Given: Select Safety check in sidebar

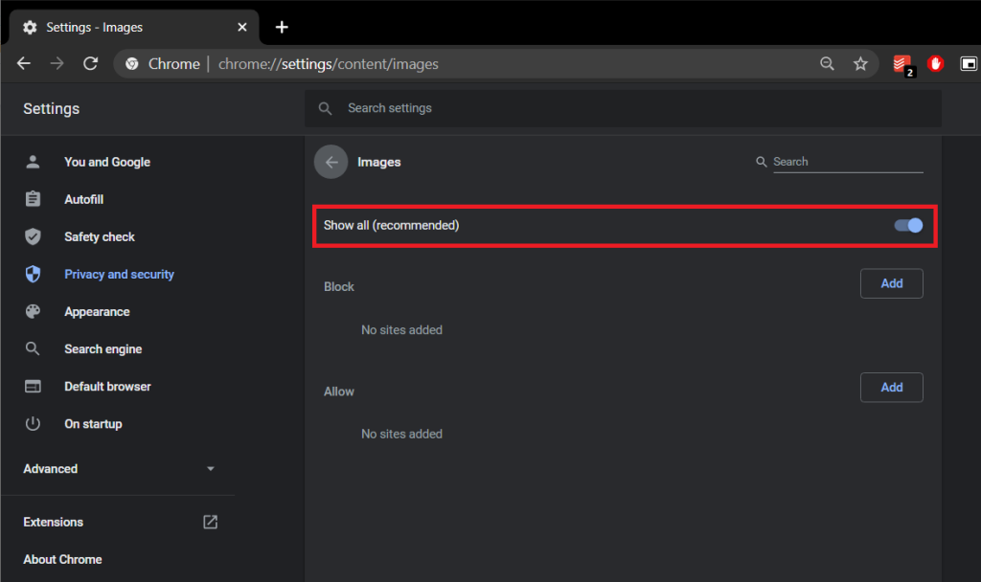Looking at the screenshot, I should click(x=100, y=237).
